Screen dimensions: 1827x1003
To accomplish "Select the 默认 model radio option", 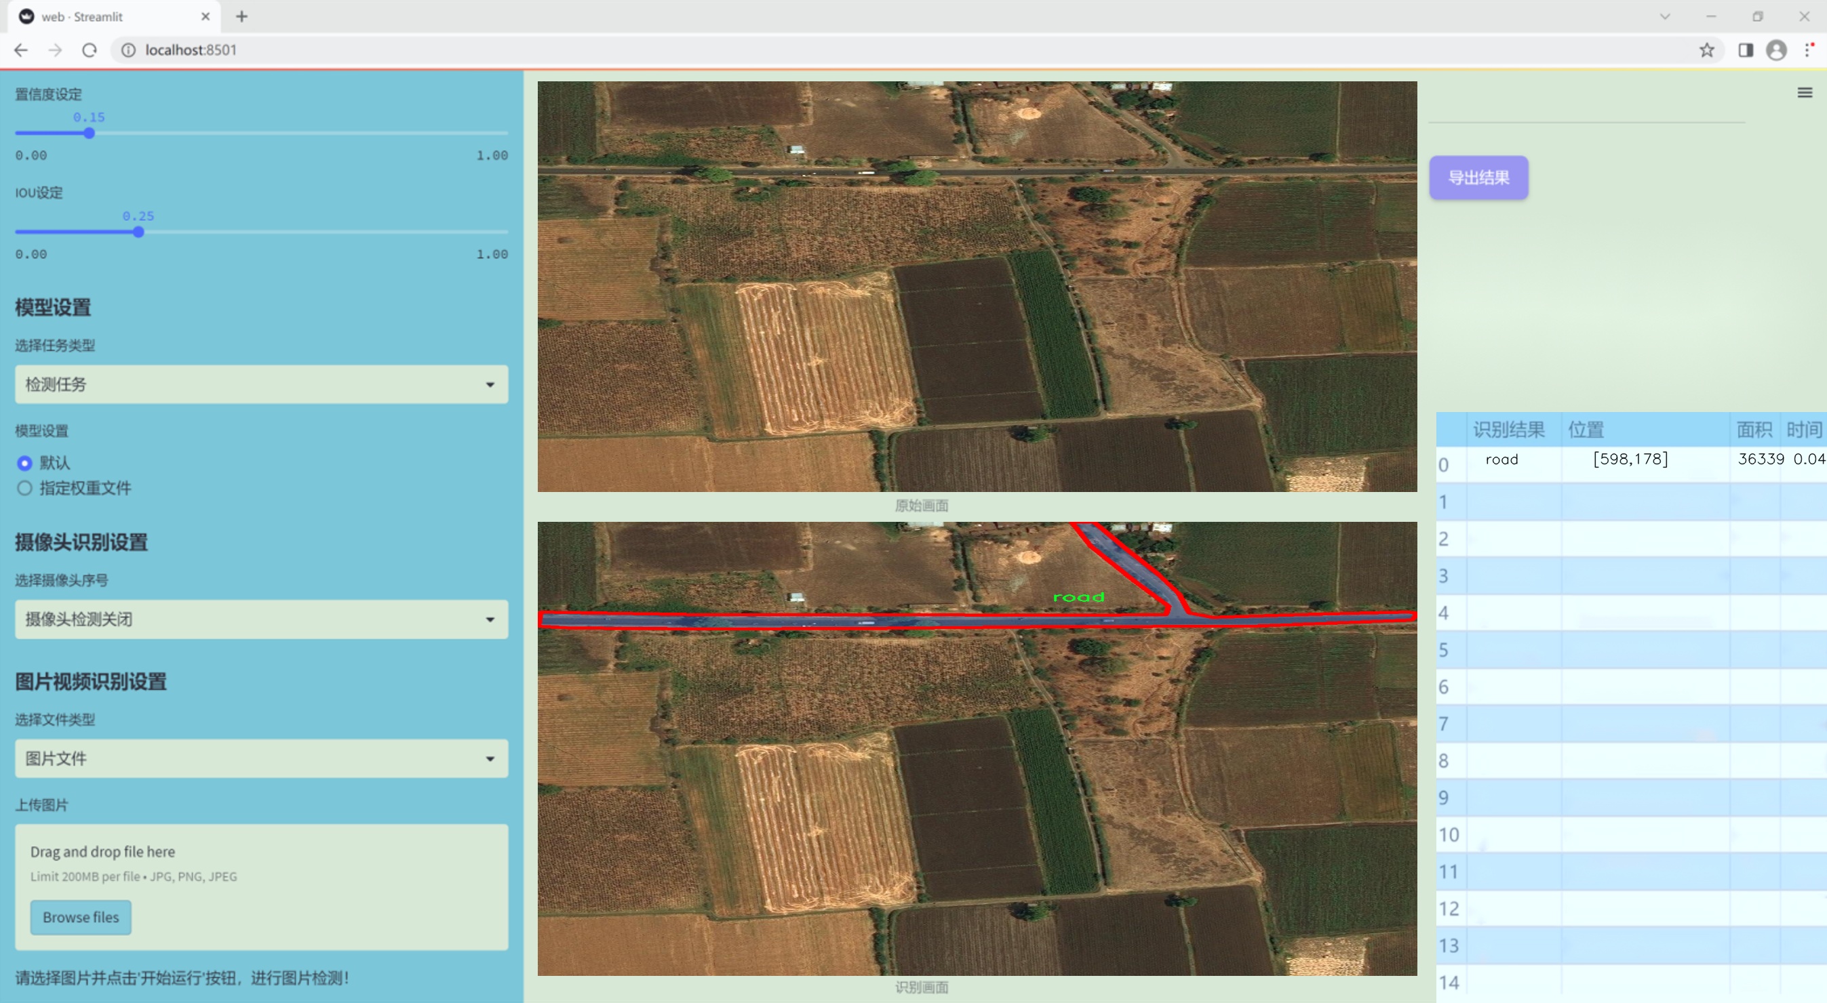I will click(25, 463).
